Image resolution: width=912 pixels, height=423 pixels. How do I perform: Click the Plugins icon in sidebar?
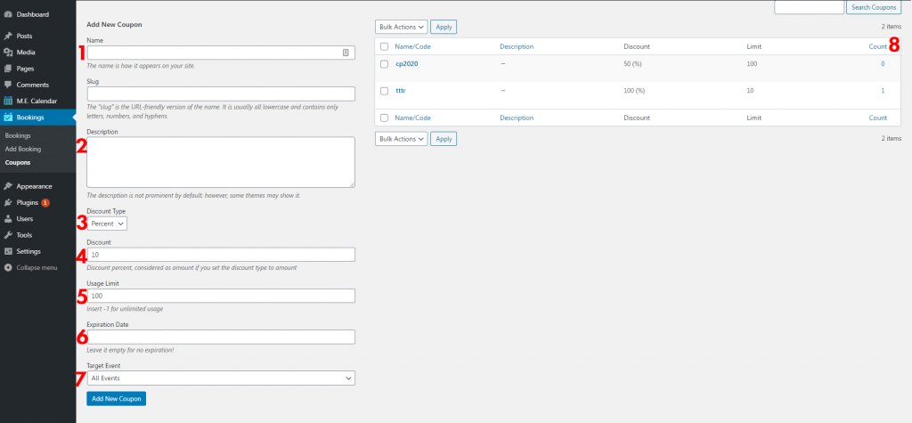click(8, 202)
